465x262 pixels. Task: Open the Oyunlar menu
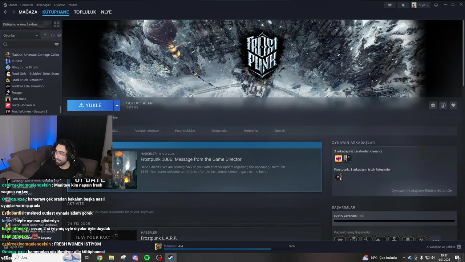[60, 5]
